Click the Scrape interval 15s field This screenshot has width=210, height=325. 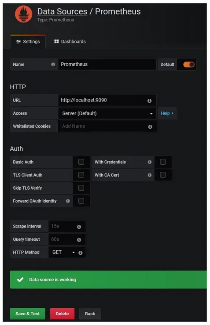tap(67, 226)
